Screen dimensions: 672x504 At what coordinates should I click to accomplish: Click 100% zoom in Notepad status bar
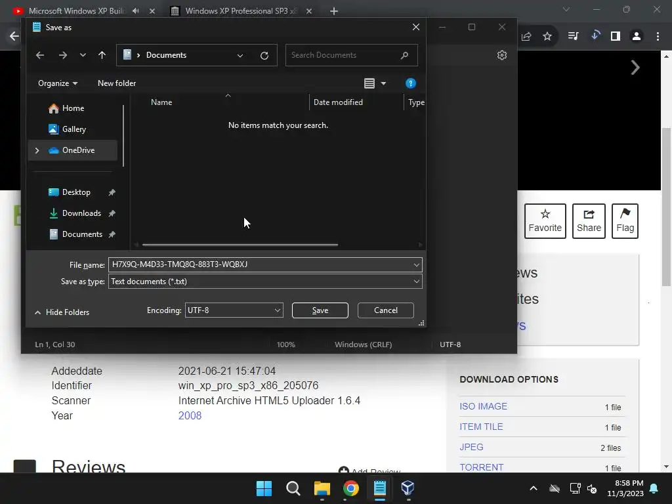pos(286,344)
